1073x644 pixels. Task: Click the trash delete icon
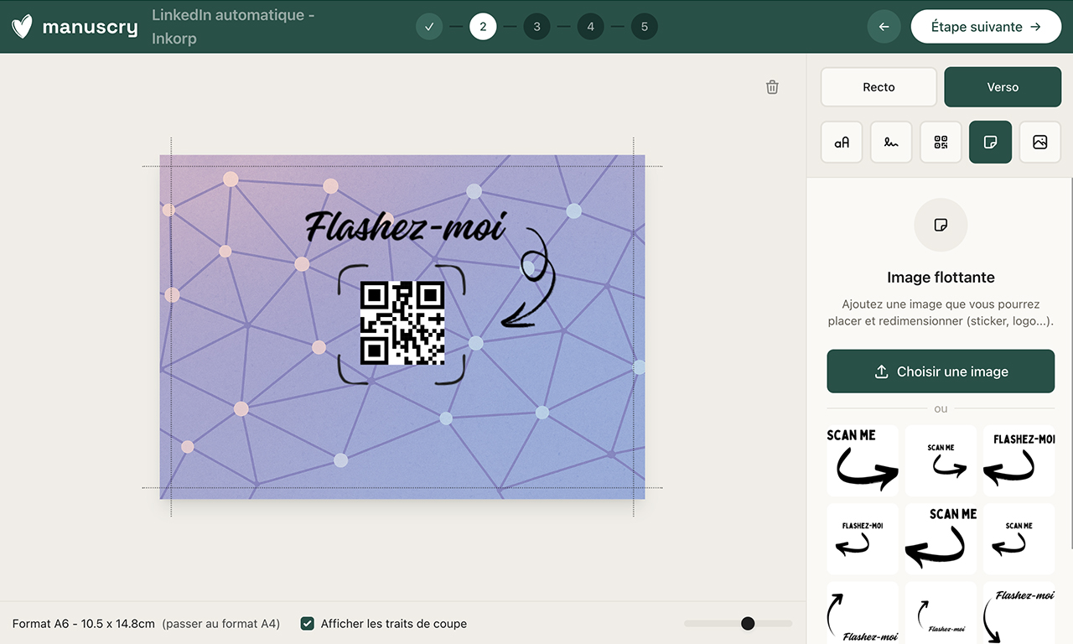772,87
